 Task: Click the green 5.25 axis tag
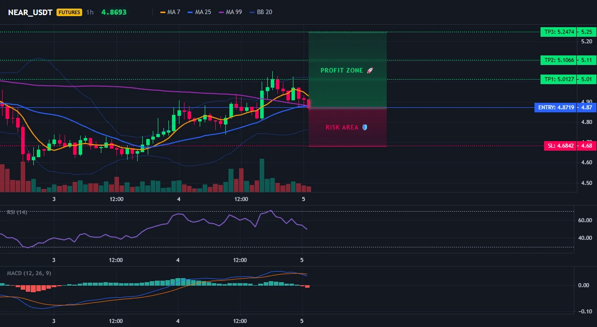[x=587, y=32]
